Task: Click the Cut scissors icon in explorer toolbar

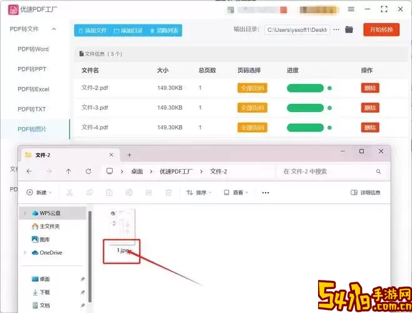Action: [70, 193]
